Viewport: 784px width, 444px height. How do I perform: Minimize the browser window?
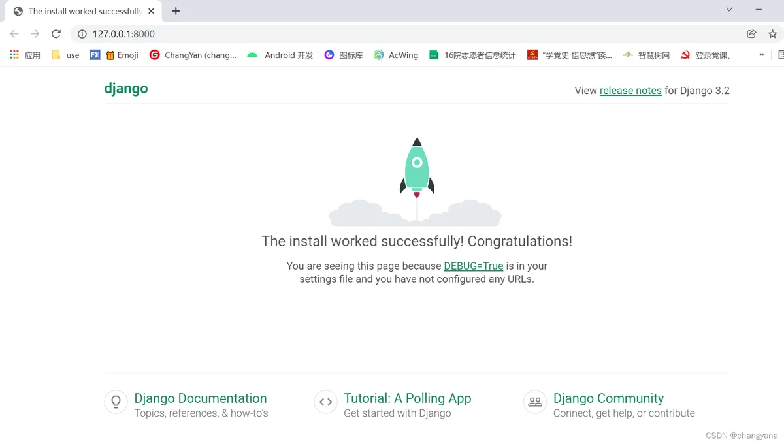tap(760, 10)
